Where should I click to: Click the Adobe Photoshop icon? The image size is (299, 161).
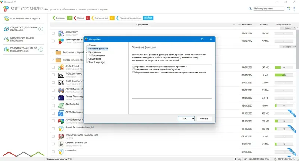tap(61, 98)
